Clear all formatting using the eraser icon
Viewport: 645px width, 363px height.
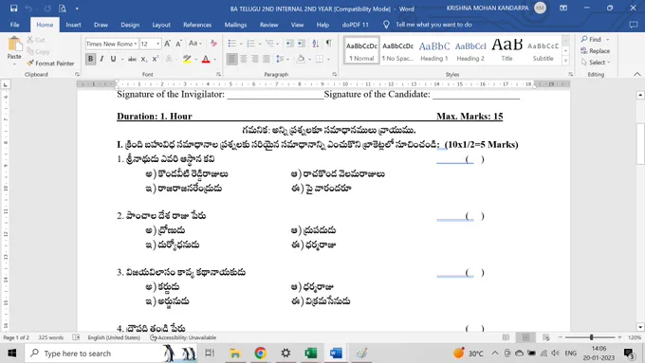[x=213, y=44]
